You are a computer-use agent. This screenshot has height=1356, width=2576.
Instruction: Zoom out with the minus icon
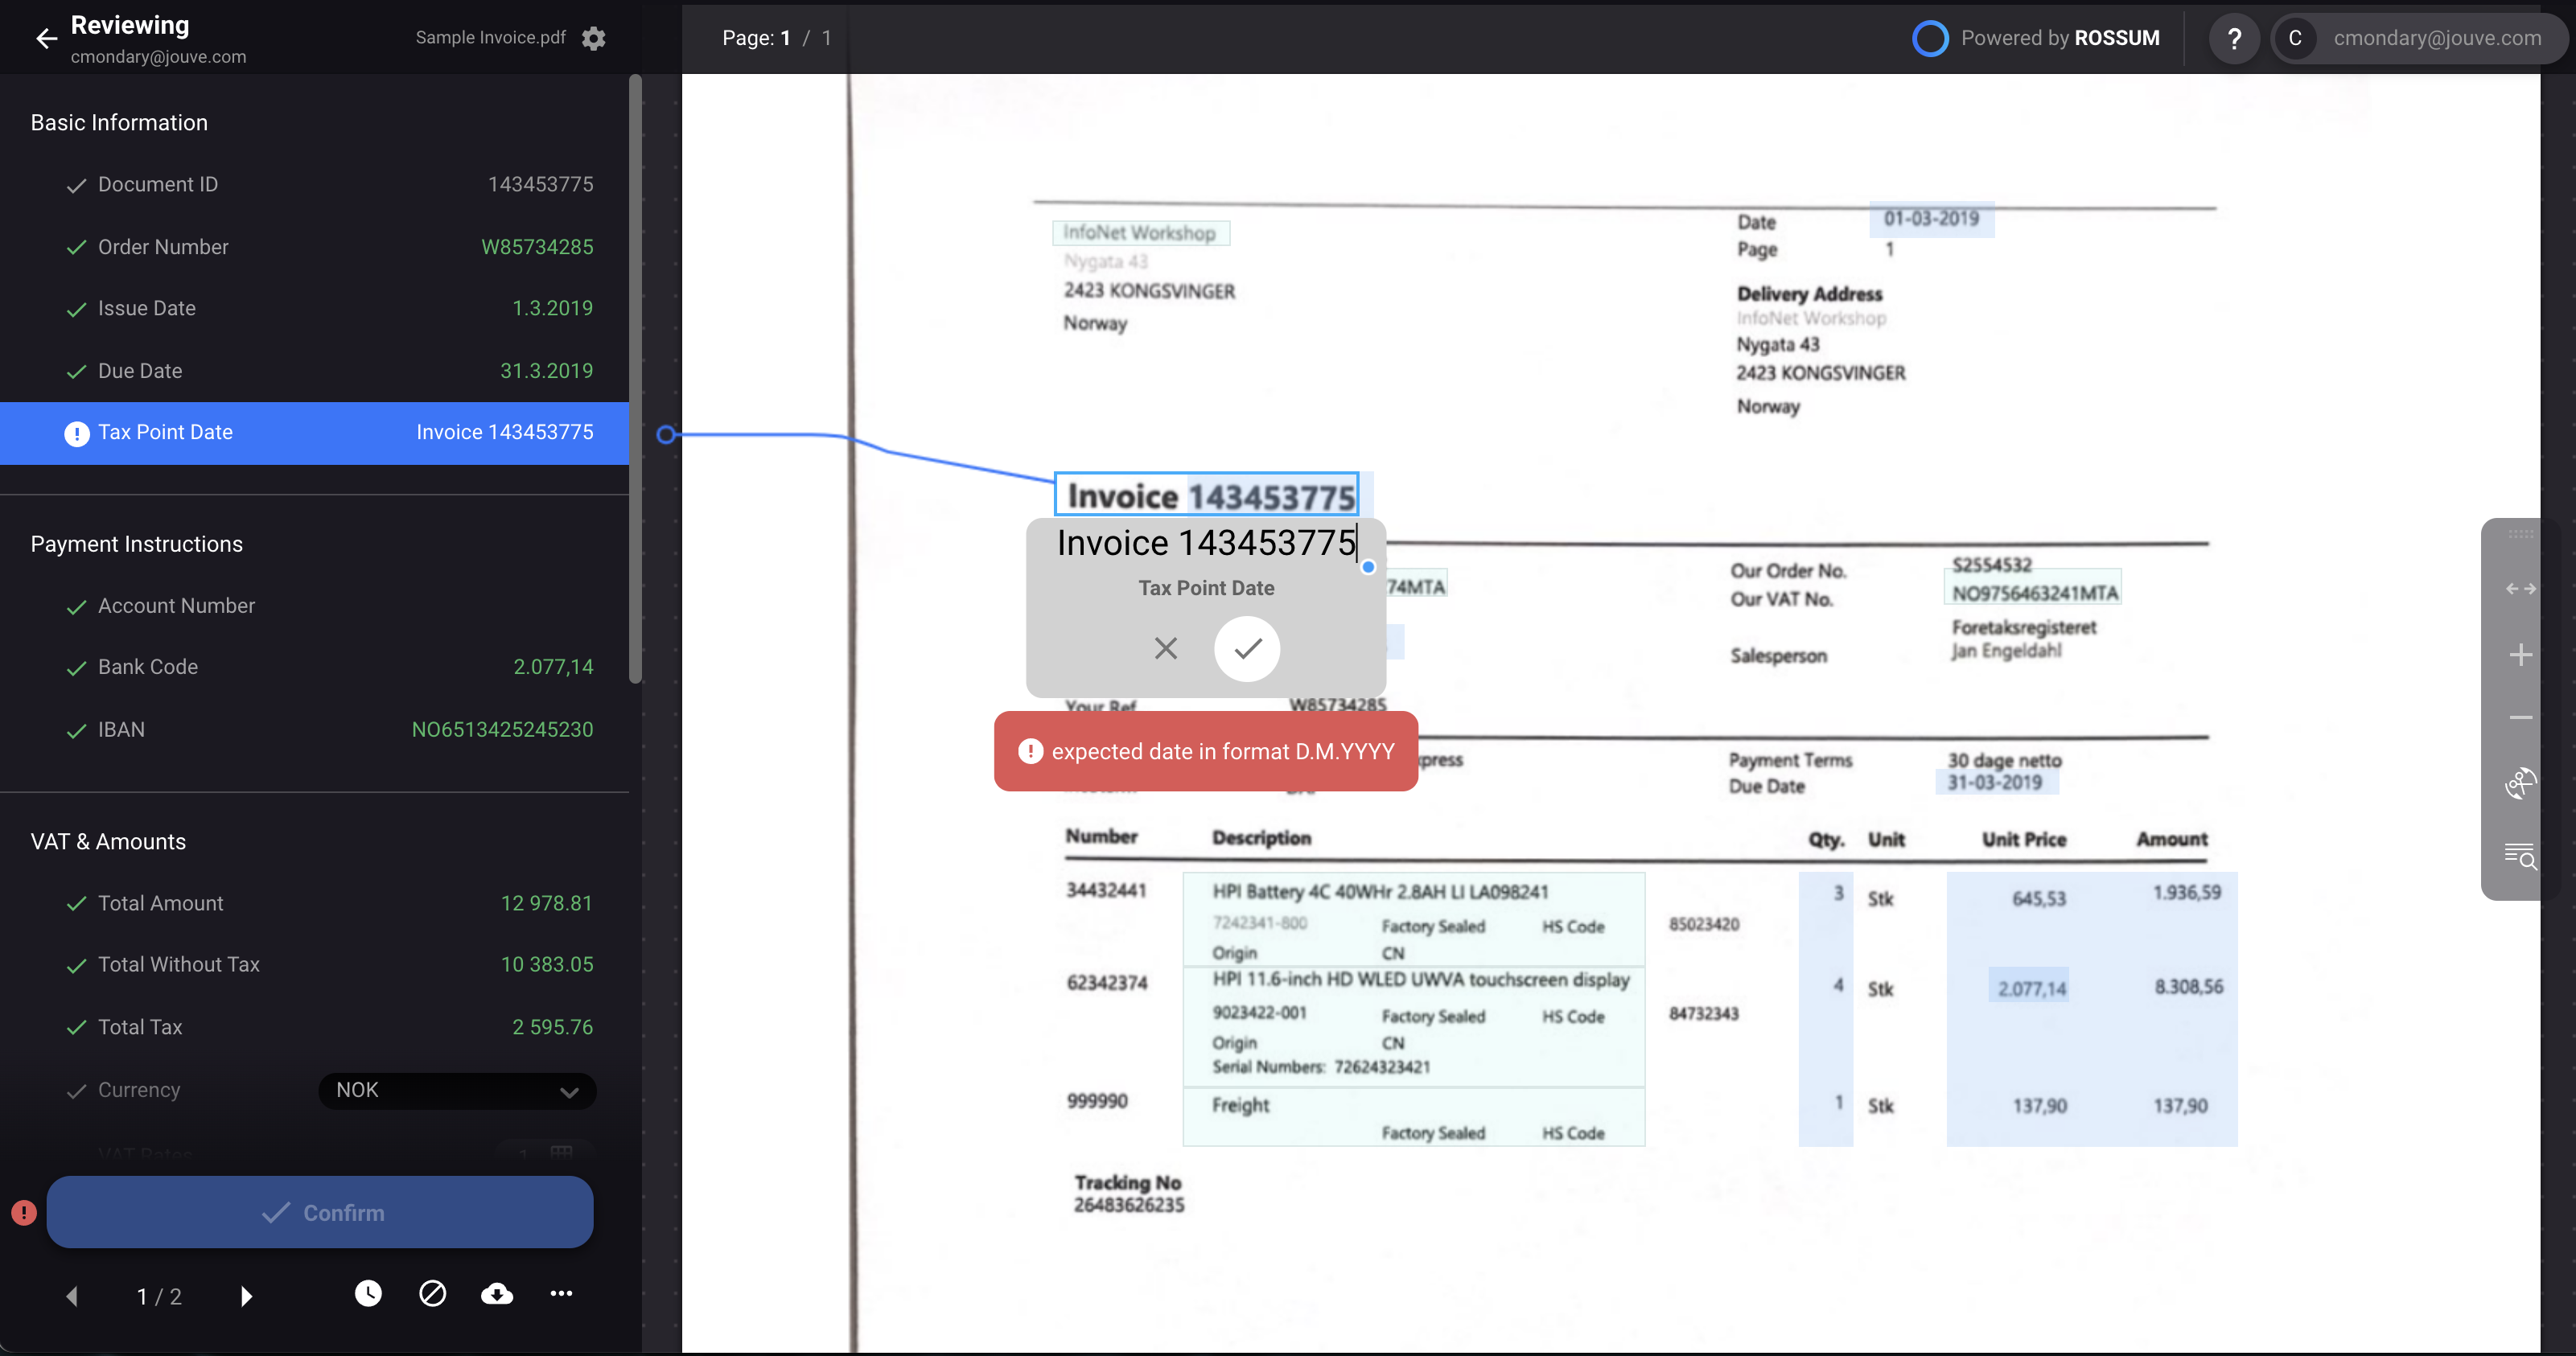pyautogui.click(x=2520, y=717)
